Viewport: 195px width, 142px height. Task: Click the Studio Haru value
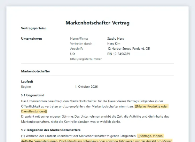116,39
